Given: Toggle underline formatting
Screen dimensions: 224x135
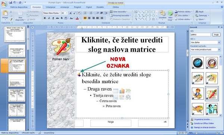Looking at the screenshot, I should 53,18.
